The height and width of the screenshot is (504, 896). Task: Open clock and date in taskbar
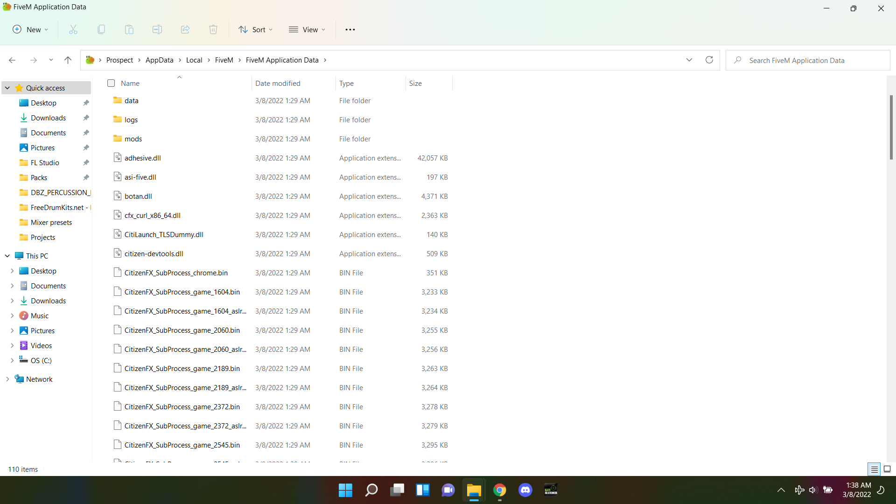857,490
